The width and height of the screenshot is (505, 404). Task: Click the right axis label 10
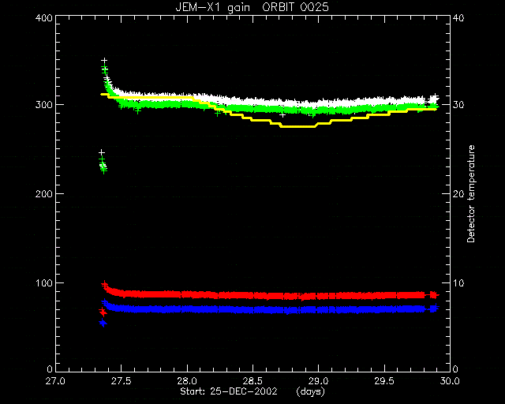click(458, 283)
